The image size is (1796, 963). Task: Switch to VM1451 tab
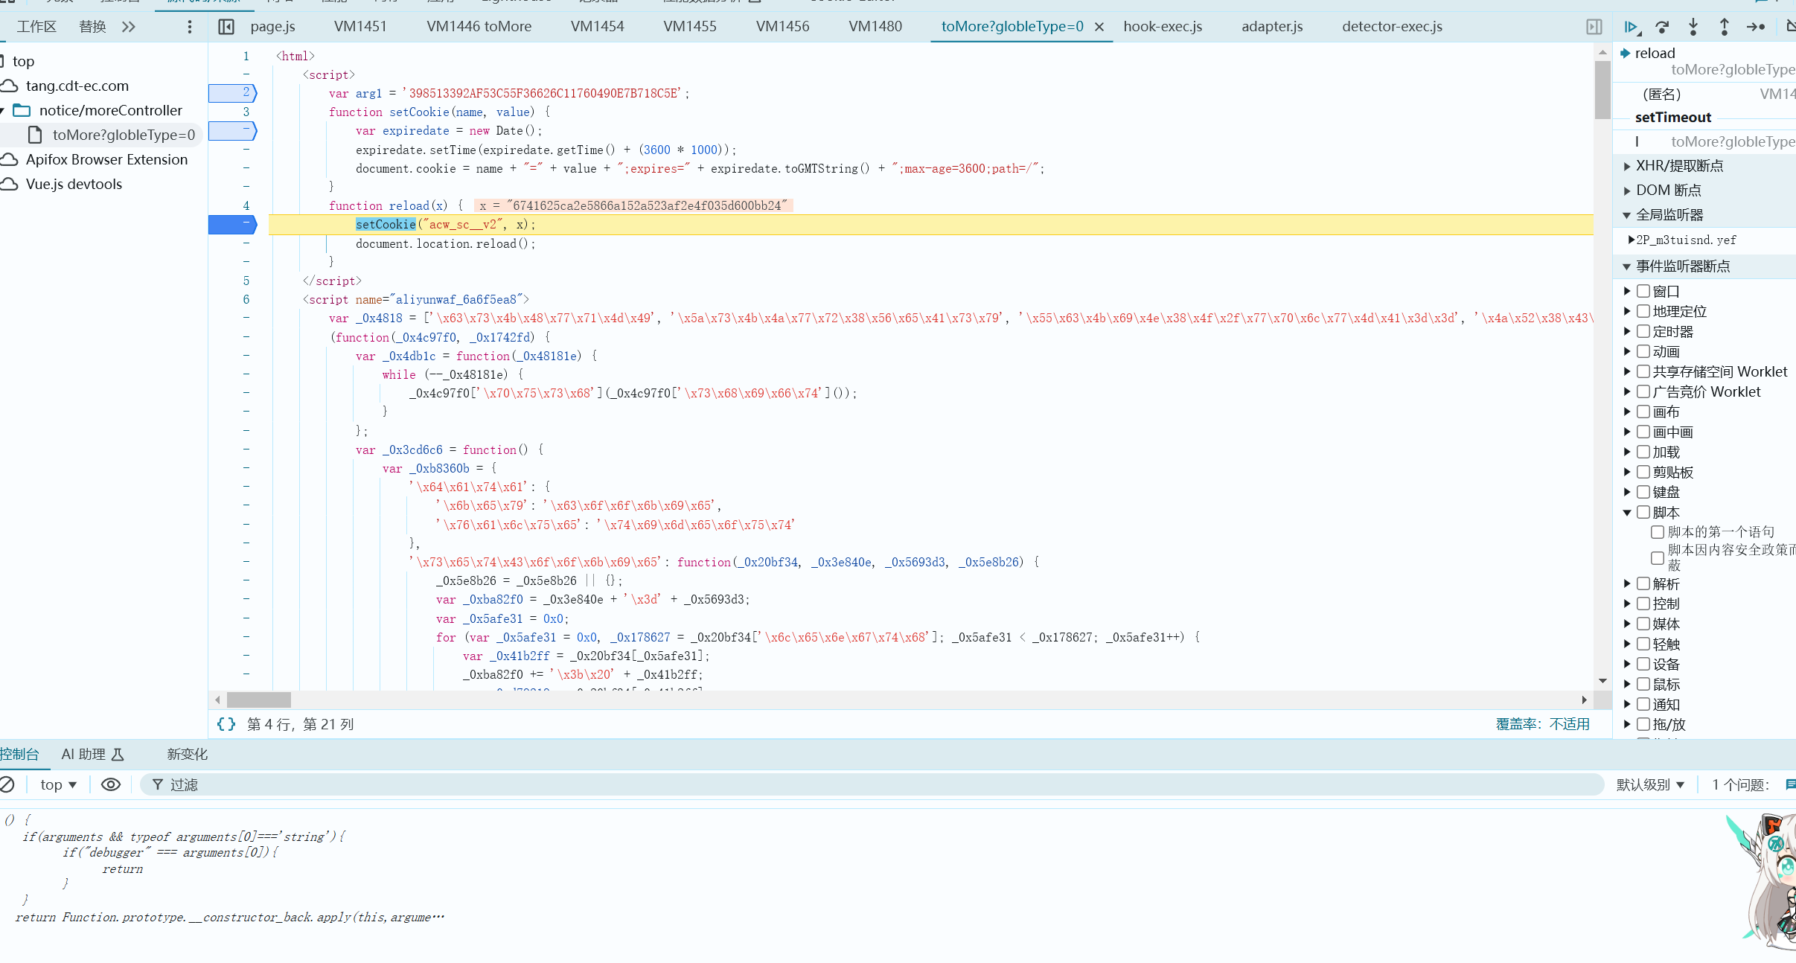point(360,27)
